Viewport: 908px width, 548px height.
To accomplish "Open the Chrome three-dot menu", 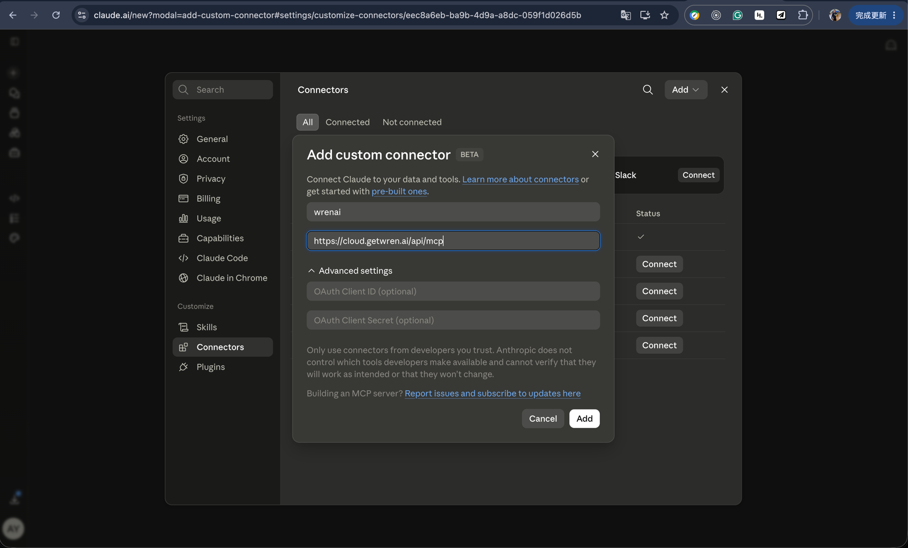I will click(x=894, y=15).
